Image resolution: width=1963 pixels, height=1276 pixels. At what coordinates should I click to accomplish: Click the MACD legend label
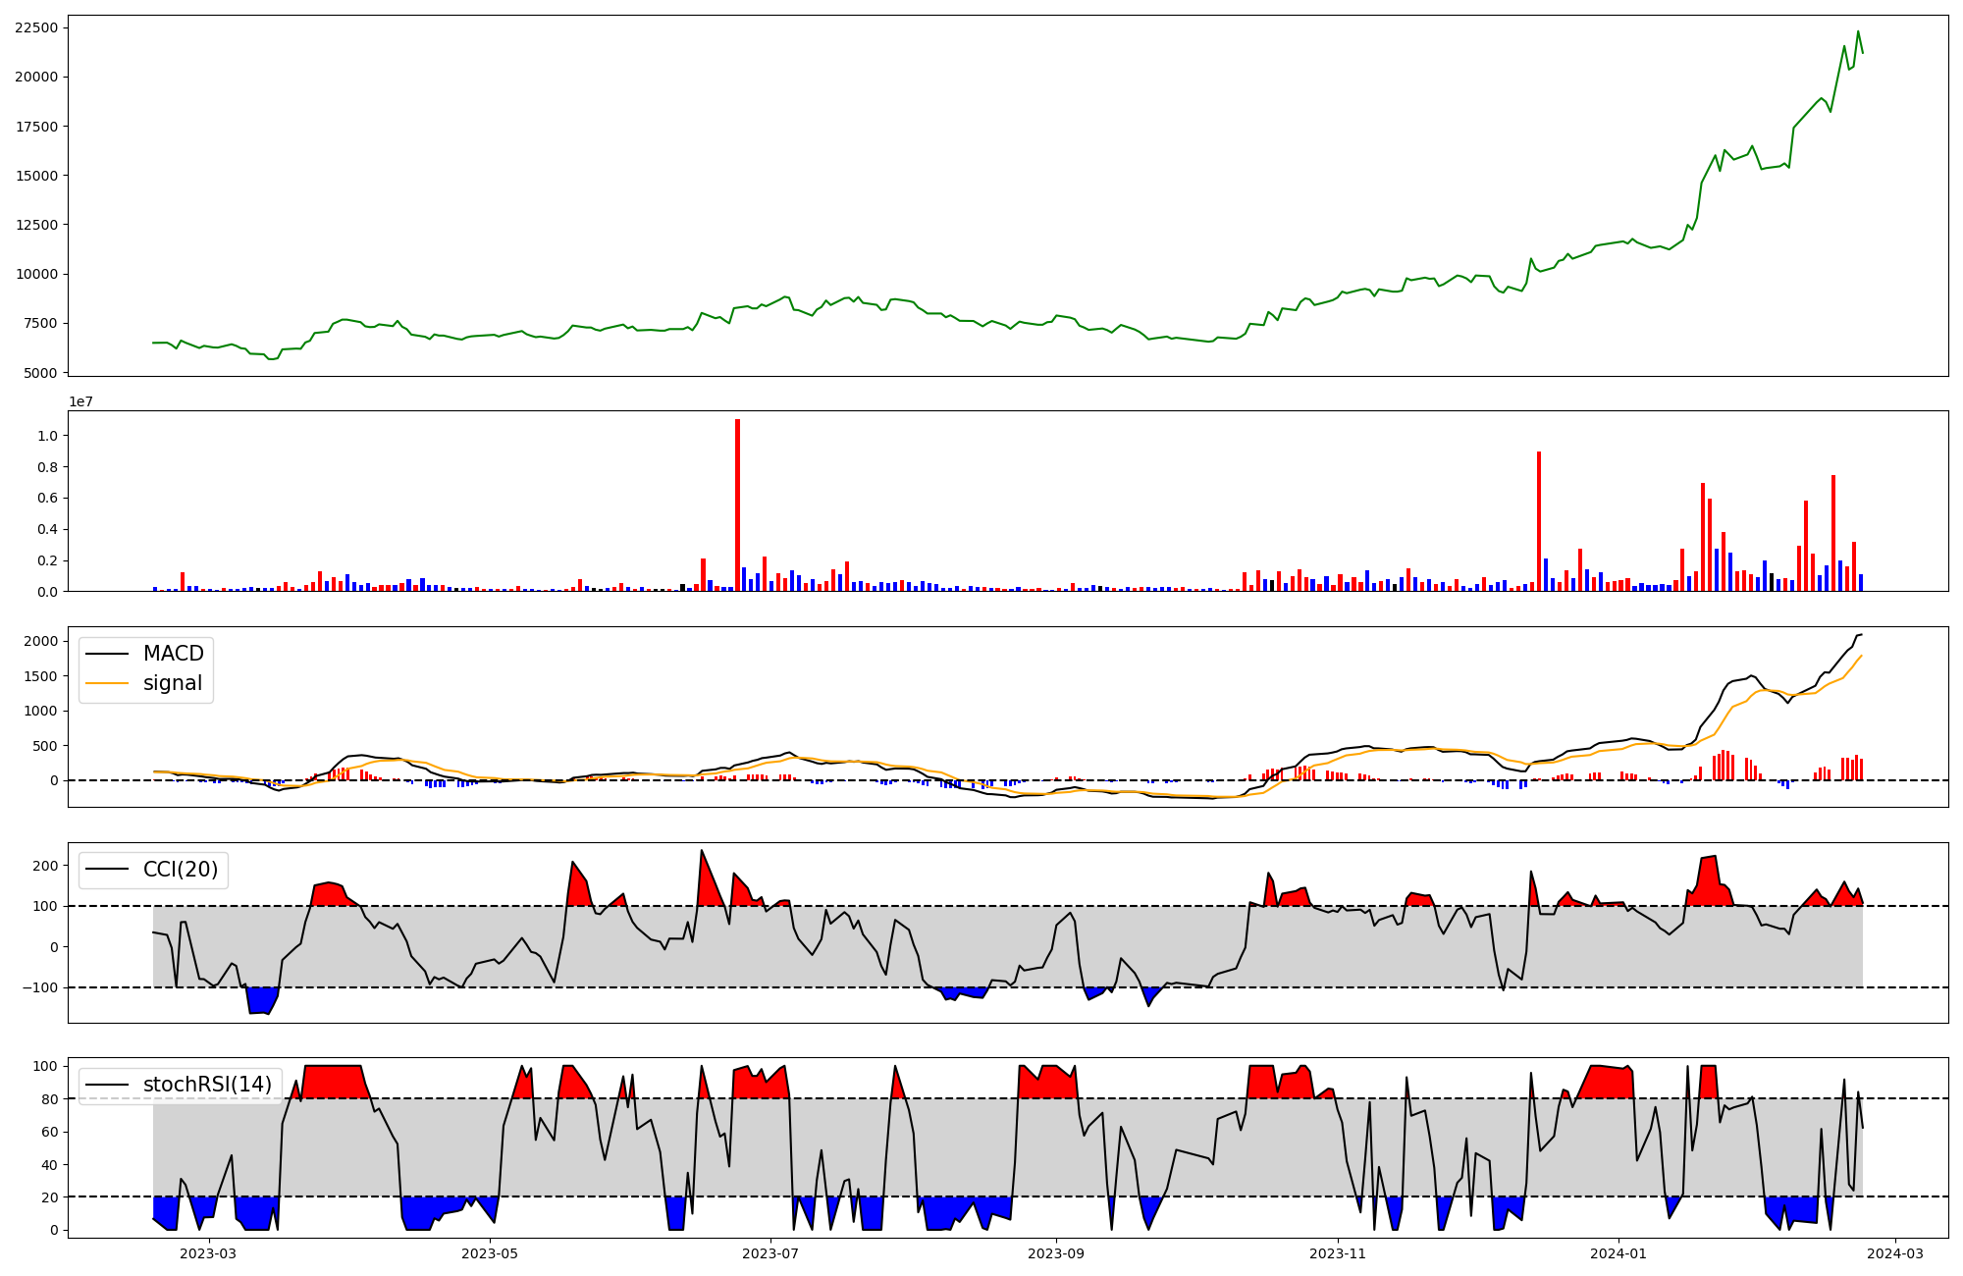click(173, 654)
